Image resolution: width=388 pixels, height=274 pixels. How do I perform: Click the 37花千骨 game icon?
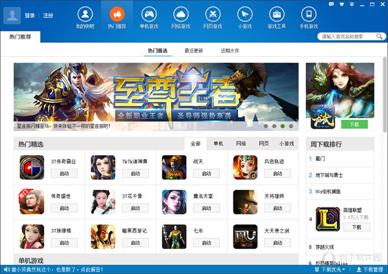pyautogui.click(x=103, y=202)
